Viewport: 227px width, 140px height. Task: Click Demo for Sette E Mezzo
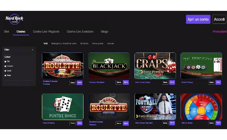pos(211,82)
